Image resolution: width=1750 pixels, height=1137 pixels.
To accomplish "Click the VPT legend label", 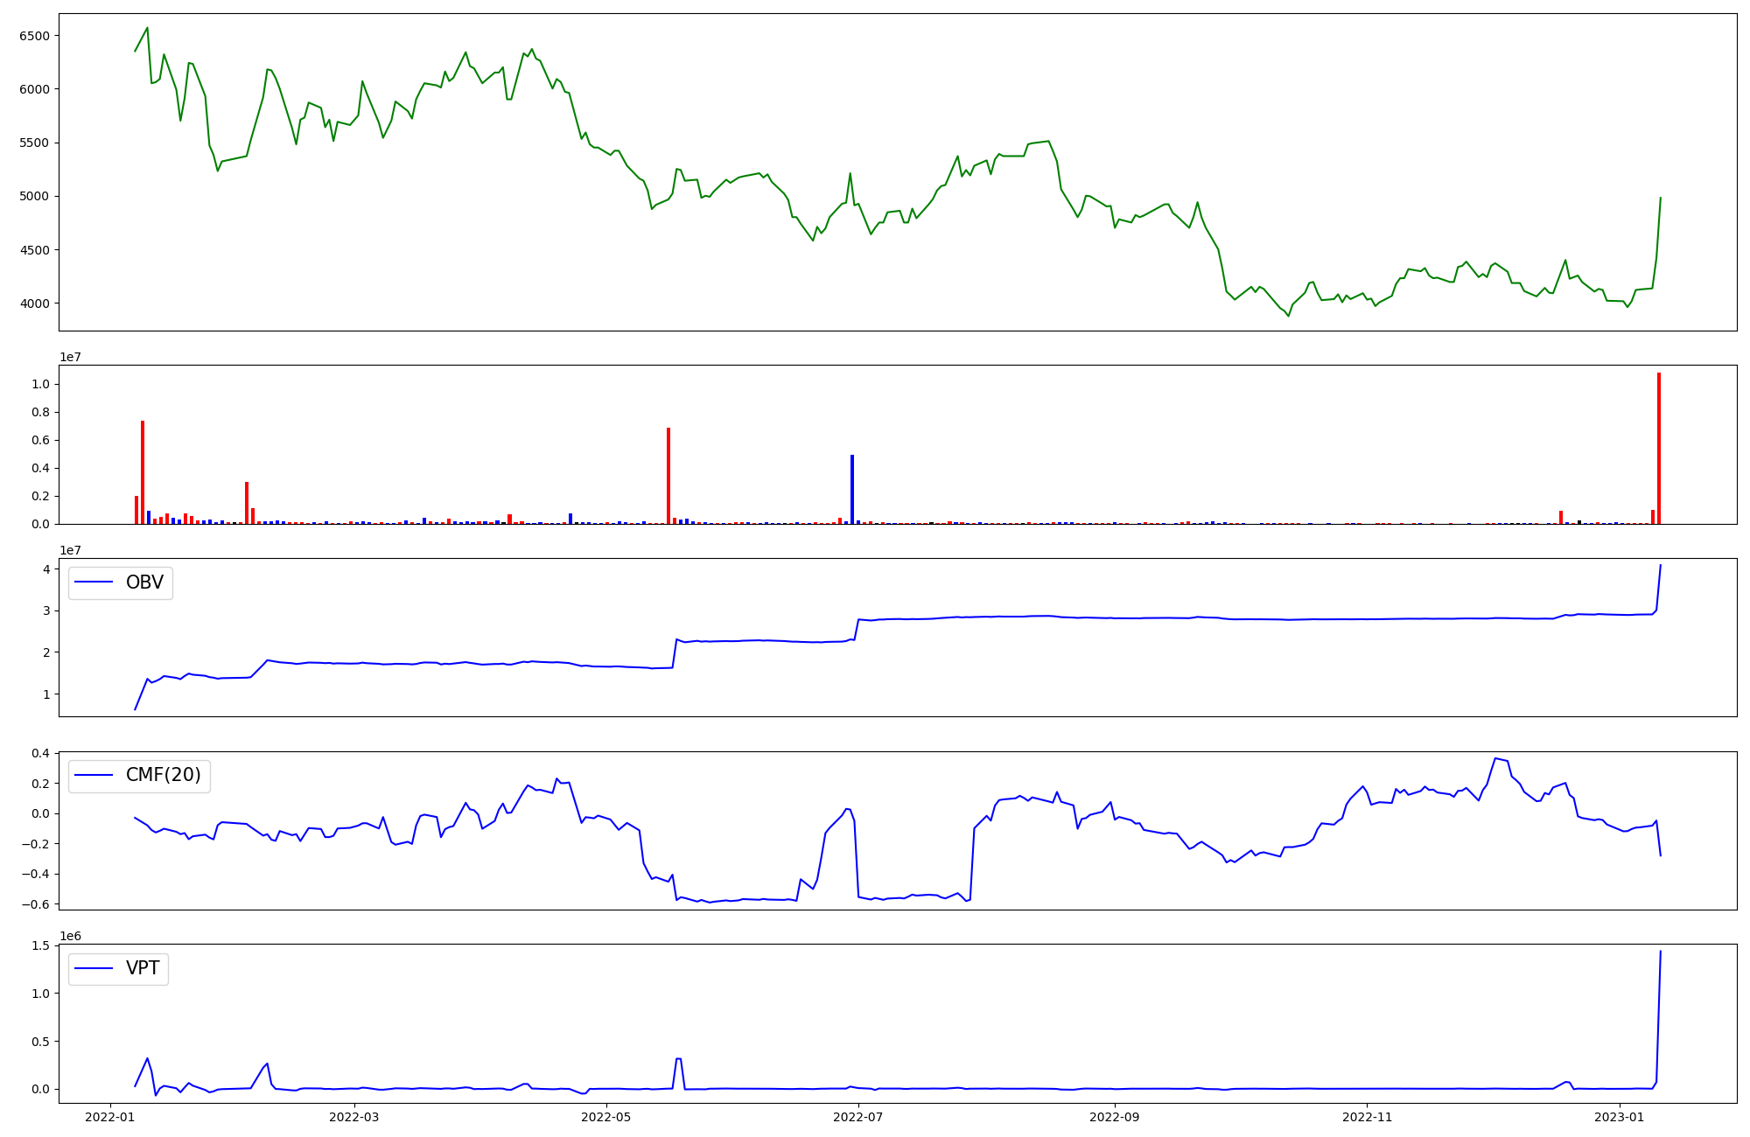I will [x=143, y=968].
